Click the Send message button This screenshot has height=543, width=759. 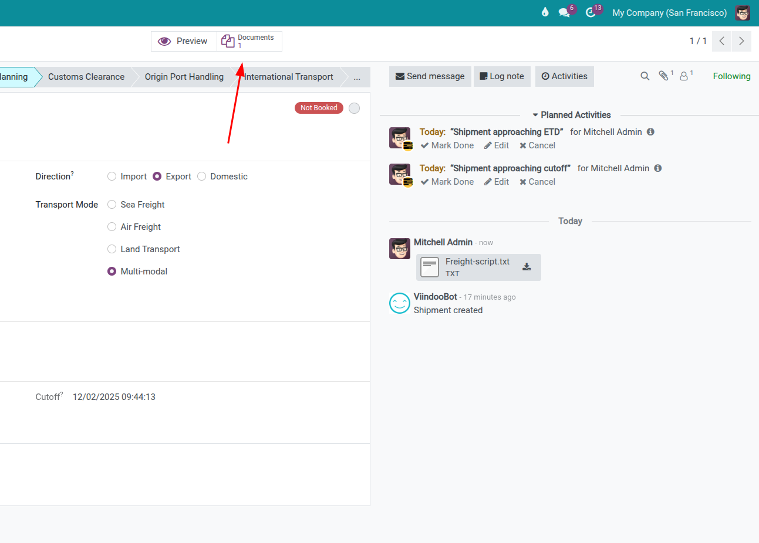[x=430, y=76]
